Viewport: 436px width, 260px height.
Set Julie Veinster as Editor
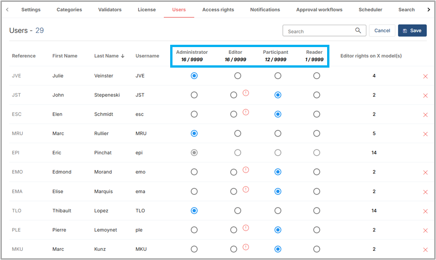tap(237, 76)
